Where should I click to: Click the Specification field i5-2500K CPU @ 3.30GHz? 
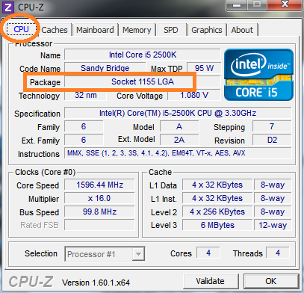pos(178,113)
